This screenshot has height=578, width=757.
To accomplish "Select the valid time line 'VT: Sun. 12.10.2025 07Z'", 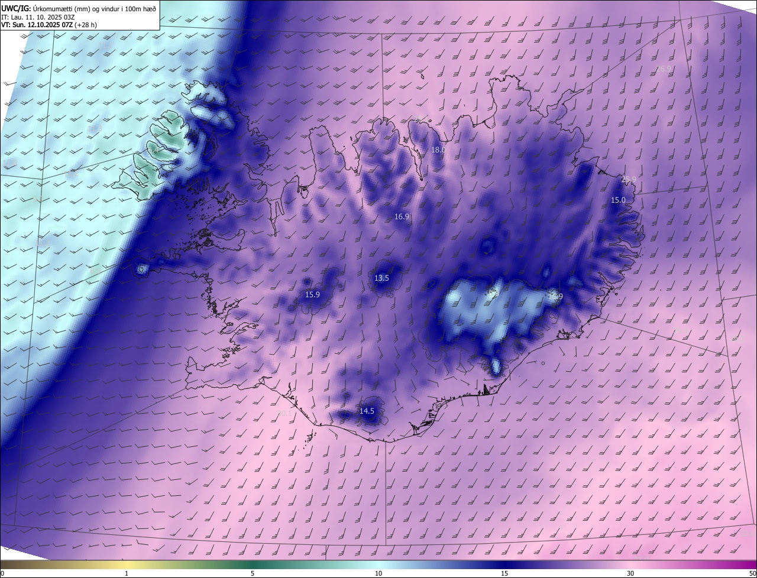I will [x=37, y=25].
